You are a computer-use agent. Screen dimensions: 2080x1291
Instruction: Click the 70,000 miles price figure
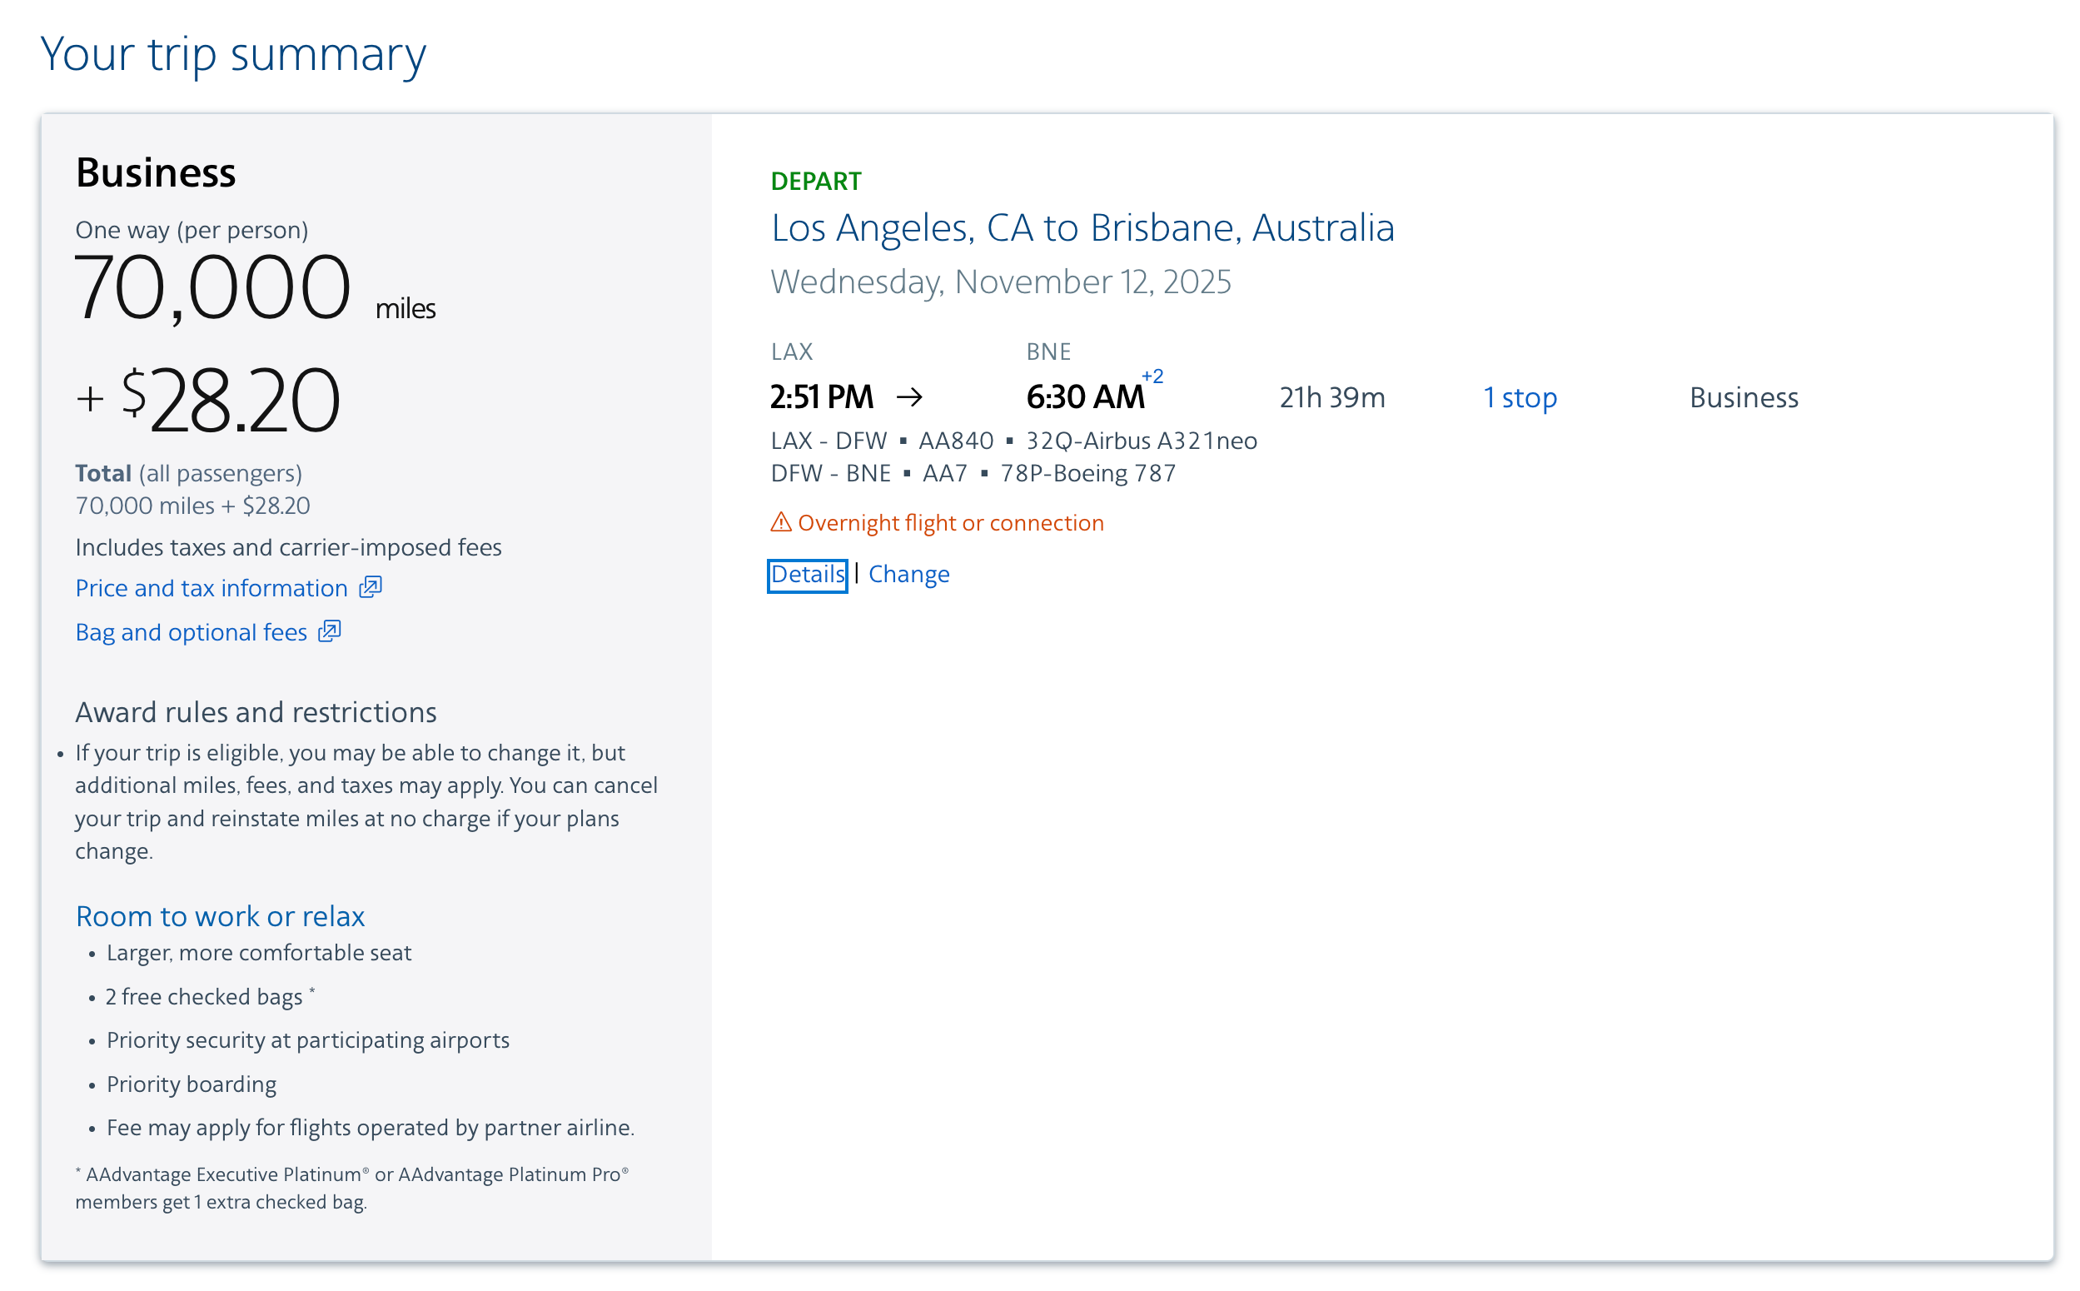tap(212, 288)
